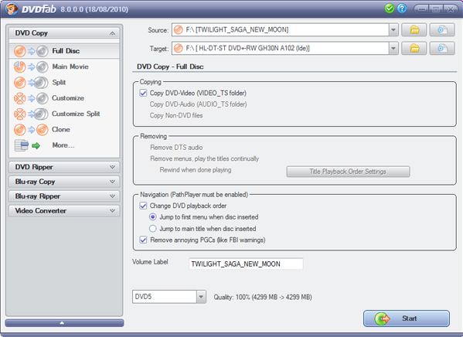463x337 pixels.
Task: Open a Source ISO image using the disc image icon
Action: (441, 30)
